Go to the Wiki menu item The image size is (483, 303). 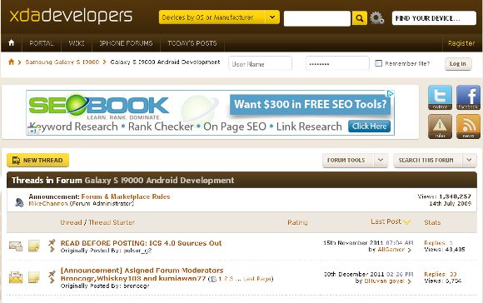[77, 43]
